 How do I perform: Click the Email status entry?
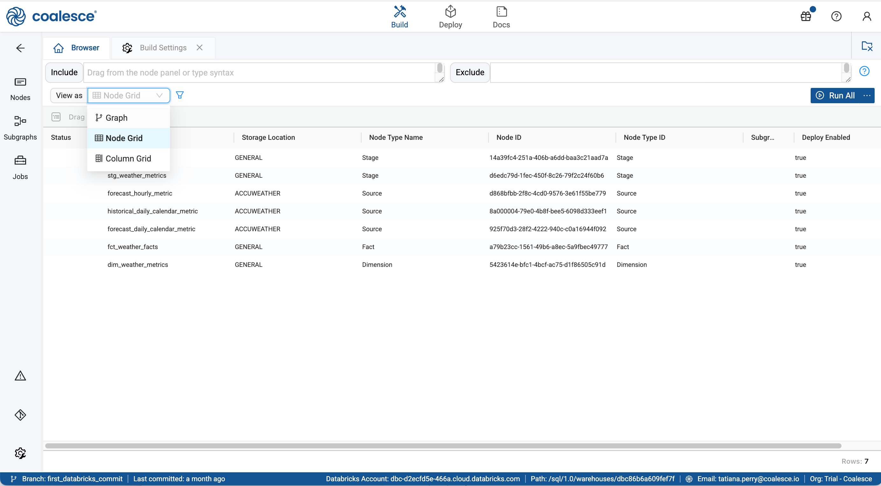[x=748, y=479]
